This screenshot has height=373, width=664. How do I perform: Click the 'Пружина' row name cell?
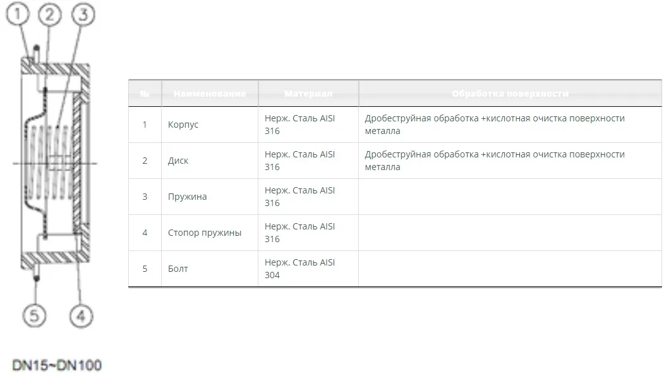click(210, 197)
